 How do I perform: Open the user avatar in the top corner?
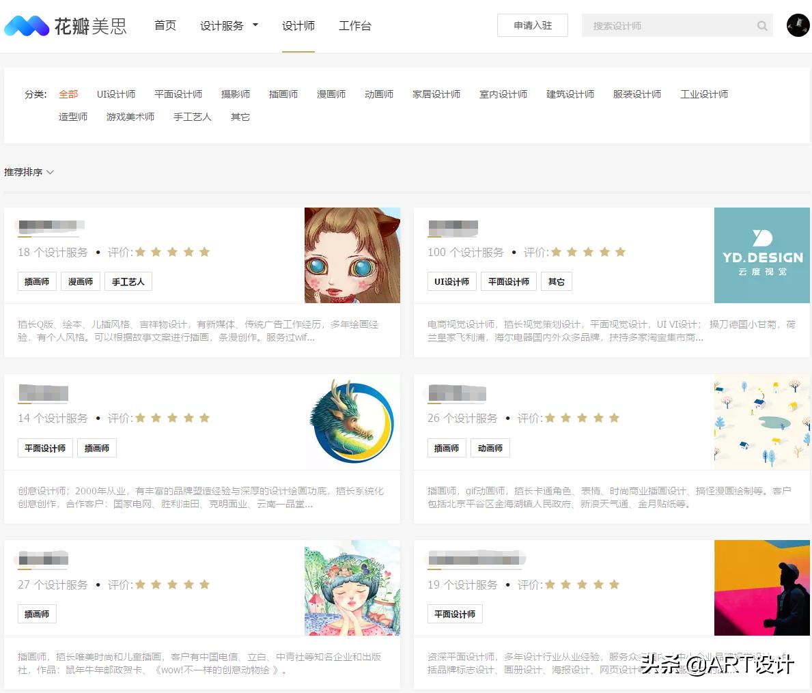coord(797,25)
